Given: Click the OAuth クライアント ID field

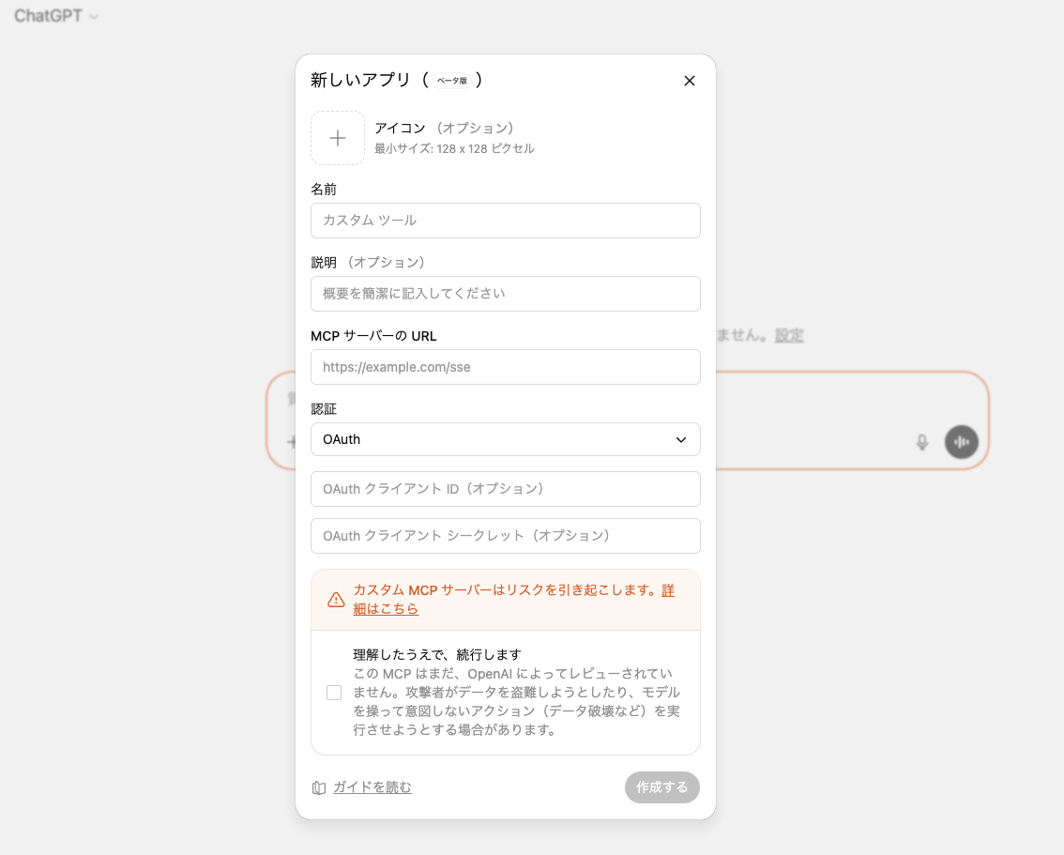Looking at the screenshot, I should pyautogui.click(x=506, y=489).
